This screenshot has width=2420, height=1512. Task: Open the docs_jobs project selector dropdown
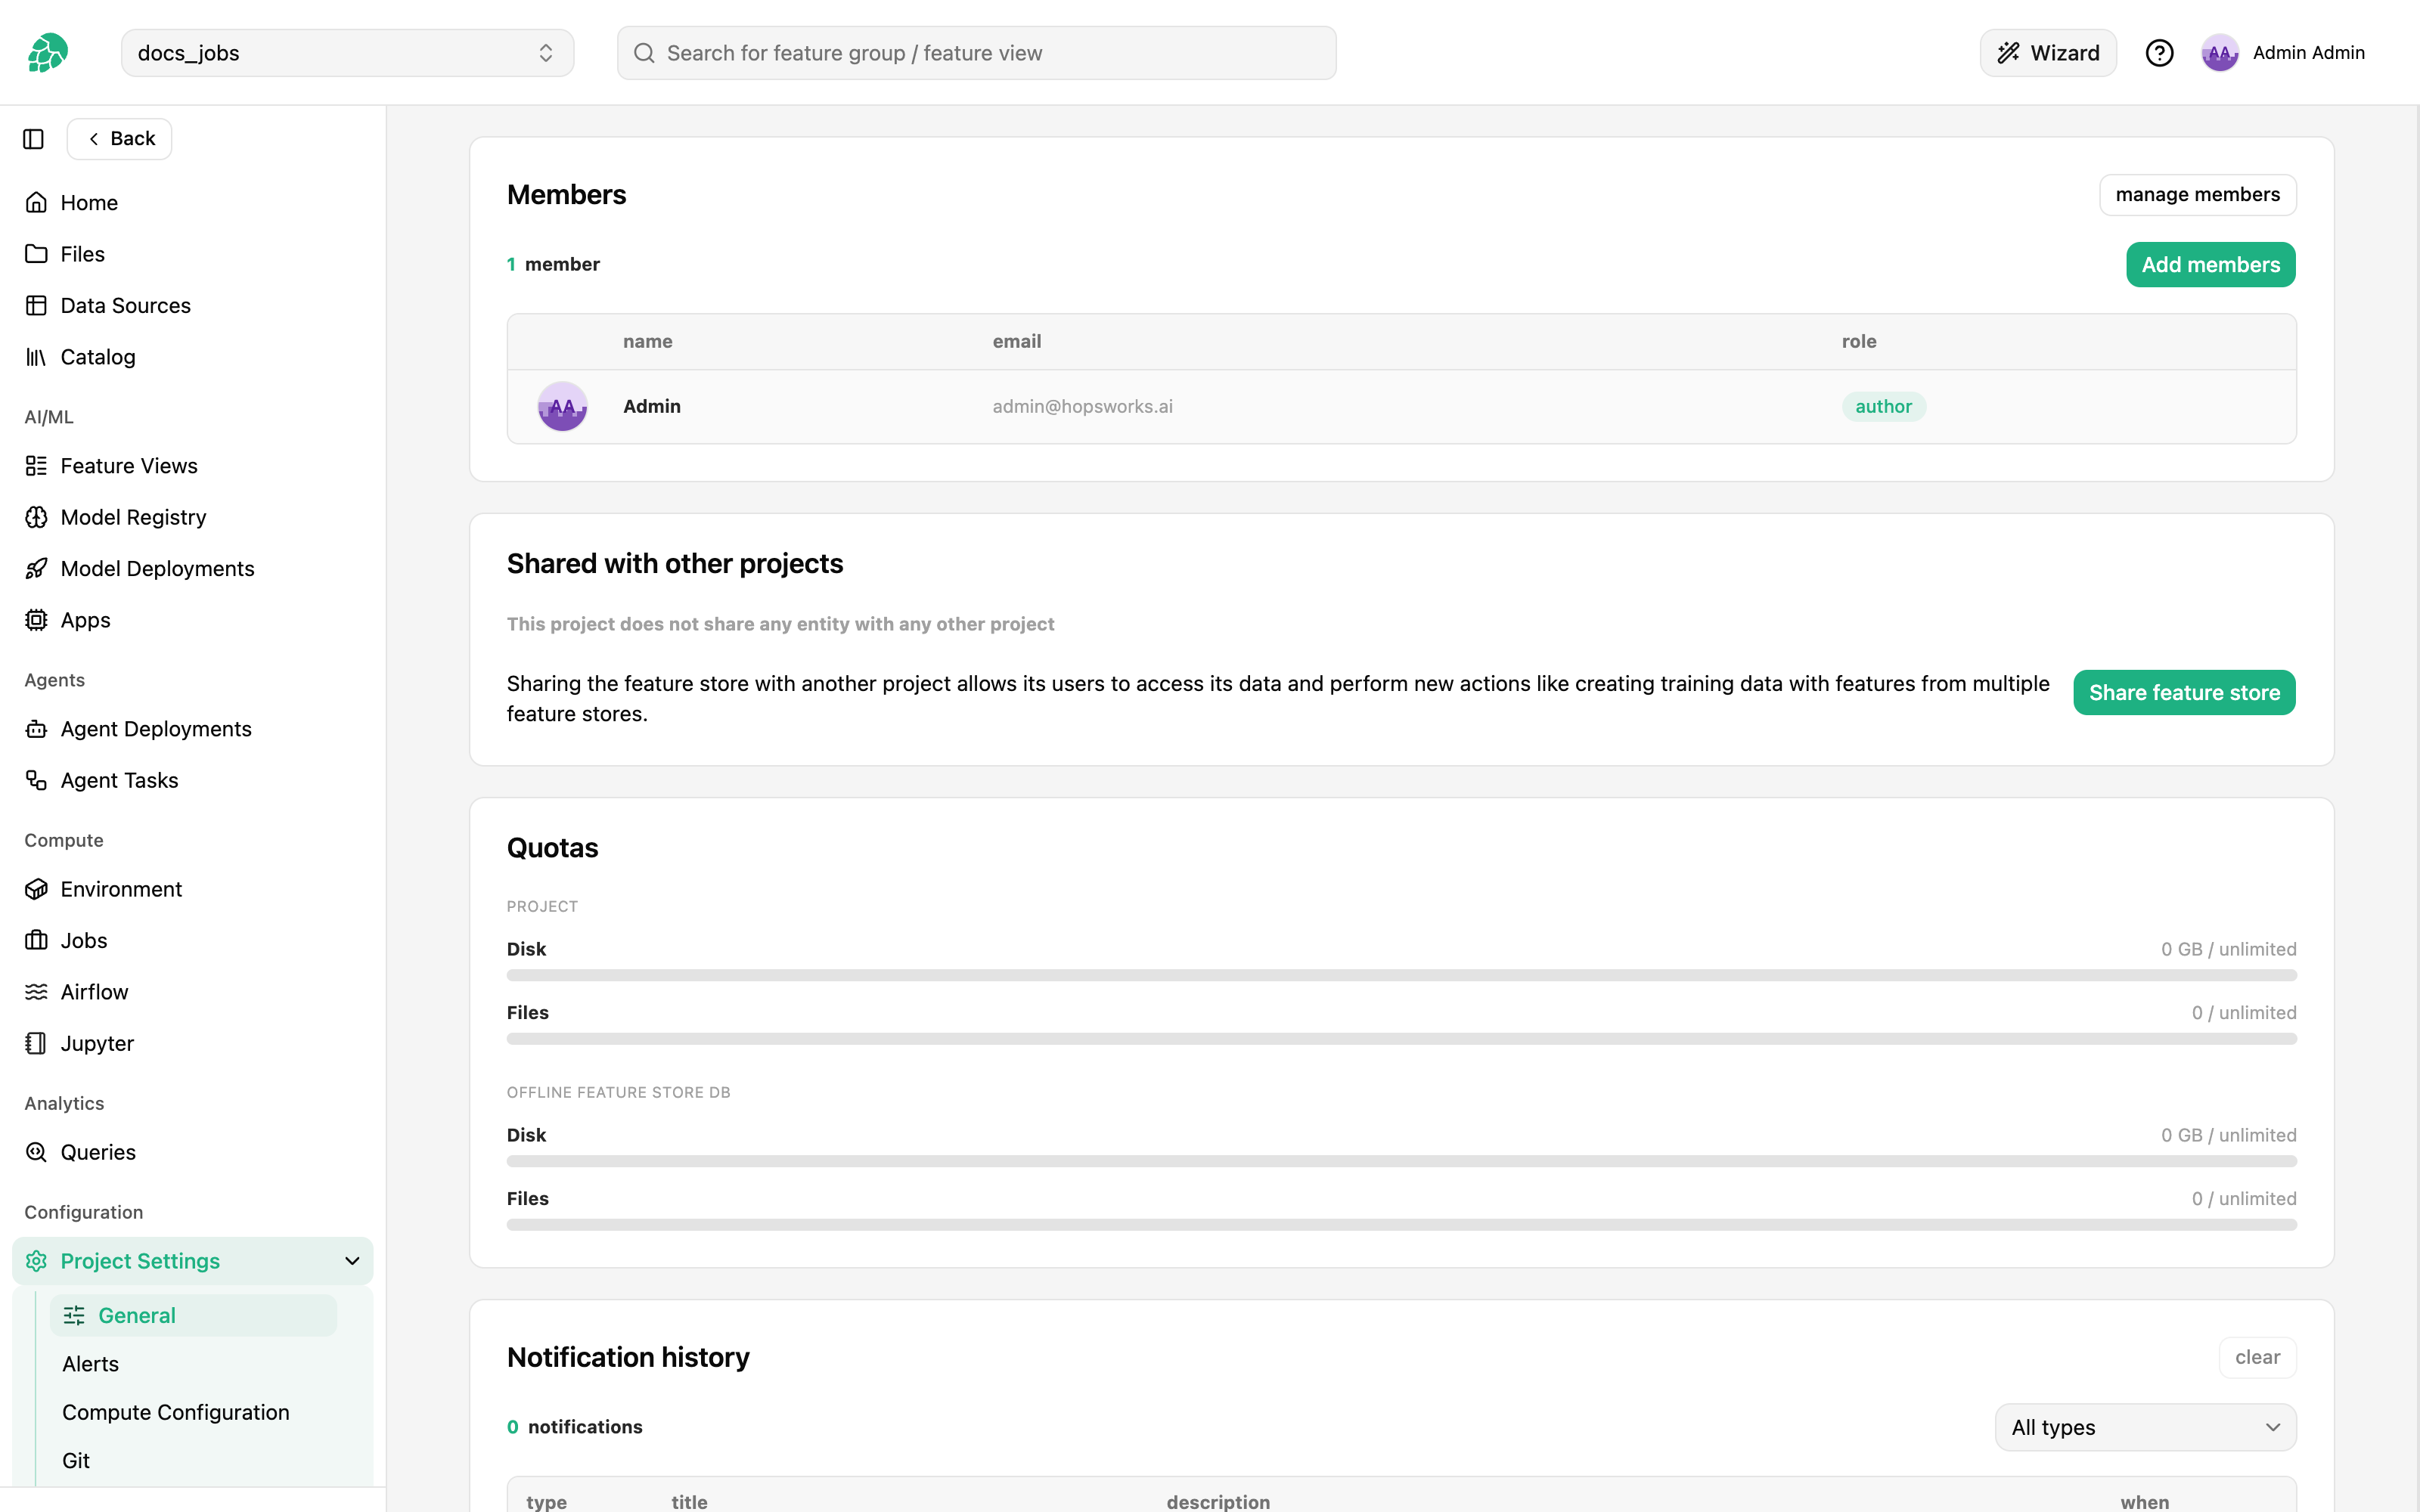(x=347, y=53)
